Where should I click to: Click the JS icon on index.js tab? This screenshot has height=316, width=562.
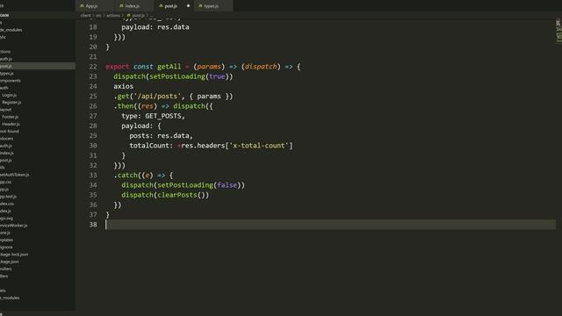[121, 6]
